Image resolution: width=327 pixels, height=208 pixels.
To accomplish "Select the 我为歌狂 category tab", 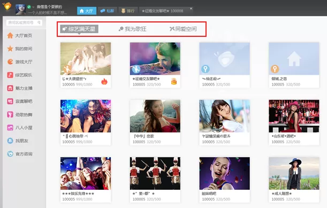I will (133, 29).
